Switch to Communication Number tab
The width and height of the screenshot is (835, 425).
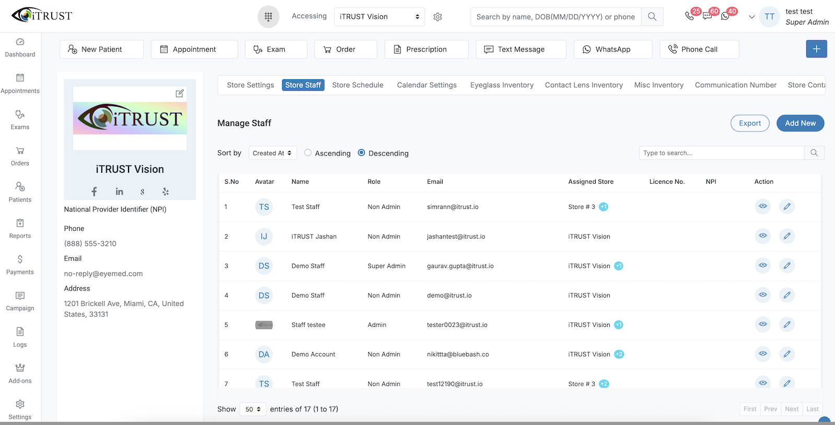tap(736, 85)
